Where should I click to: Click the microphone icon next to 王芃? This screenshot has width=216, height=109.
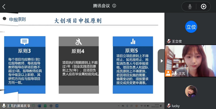(175, 73)
